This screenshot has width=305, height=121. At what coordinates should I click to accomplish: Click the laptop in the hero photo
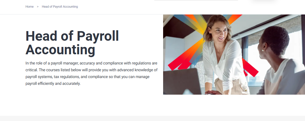182,82
